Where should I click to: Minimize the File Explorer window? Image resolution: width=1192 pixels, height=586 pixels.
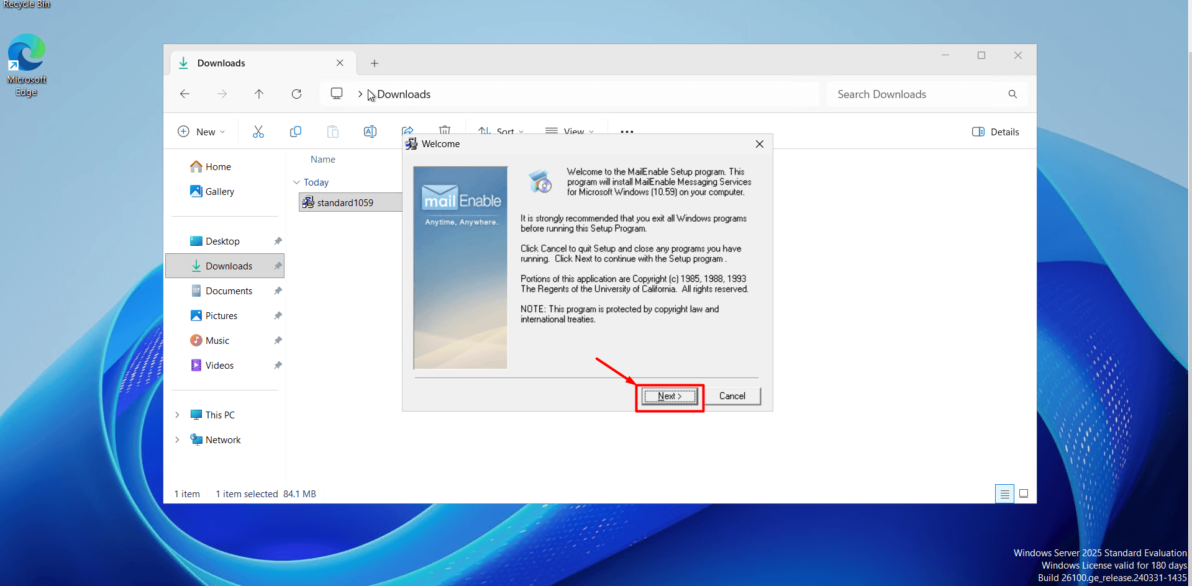(945, 55)
